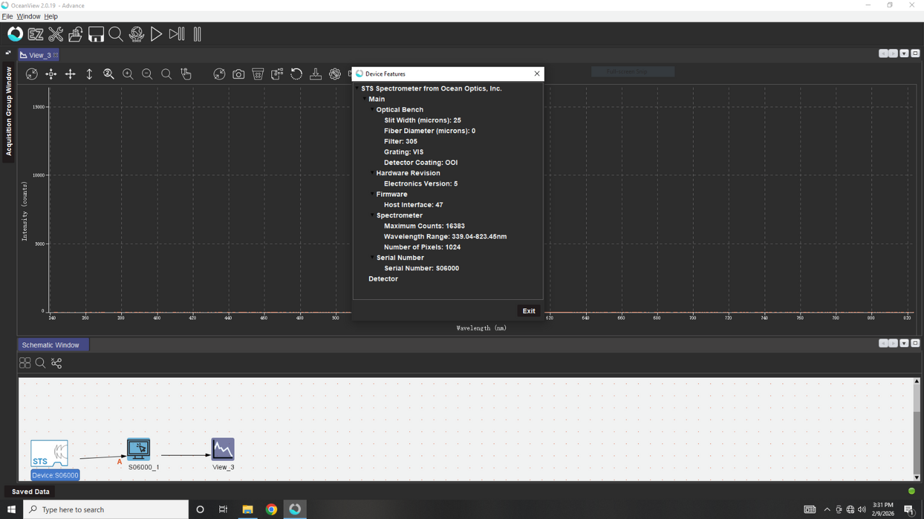Select 'Slit Width (microns): 25' row
The image size is (924, 519).
coord(422,120)
